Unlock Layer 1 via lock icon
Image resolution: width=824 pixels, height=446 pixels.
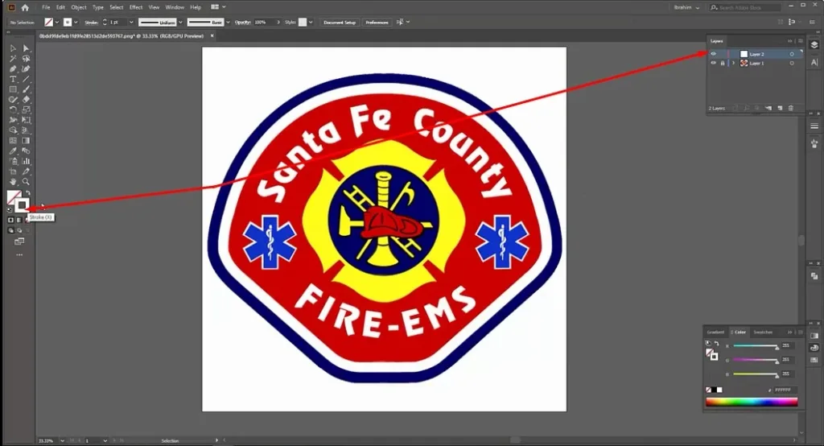point(722,63)
